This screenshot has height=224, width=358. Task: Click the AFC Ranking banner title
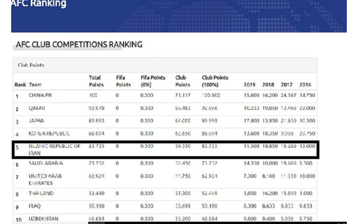tap(39, 4)
